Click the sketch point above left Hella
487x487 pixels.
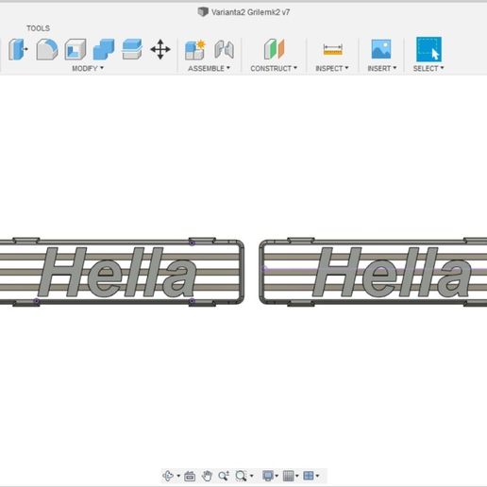tap(192, 243)
